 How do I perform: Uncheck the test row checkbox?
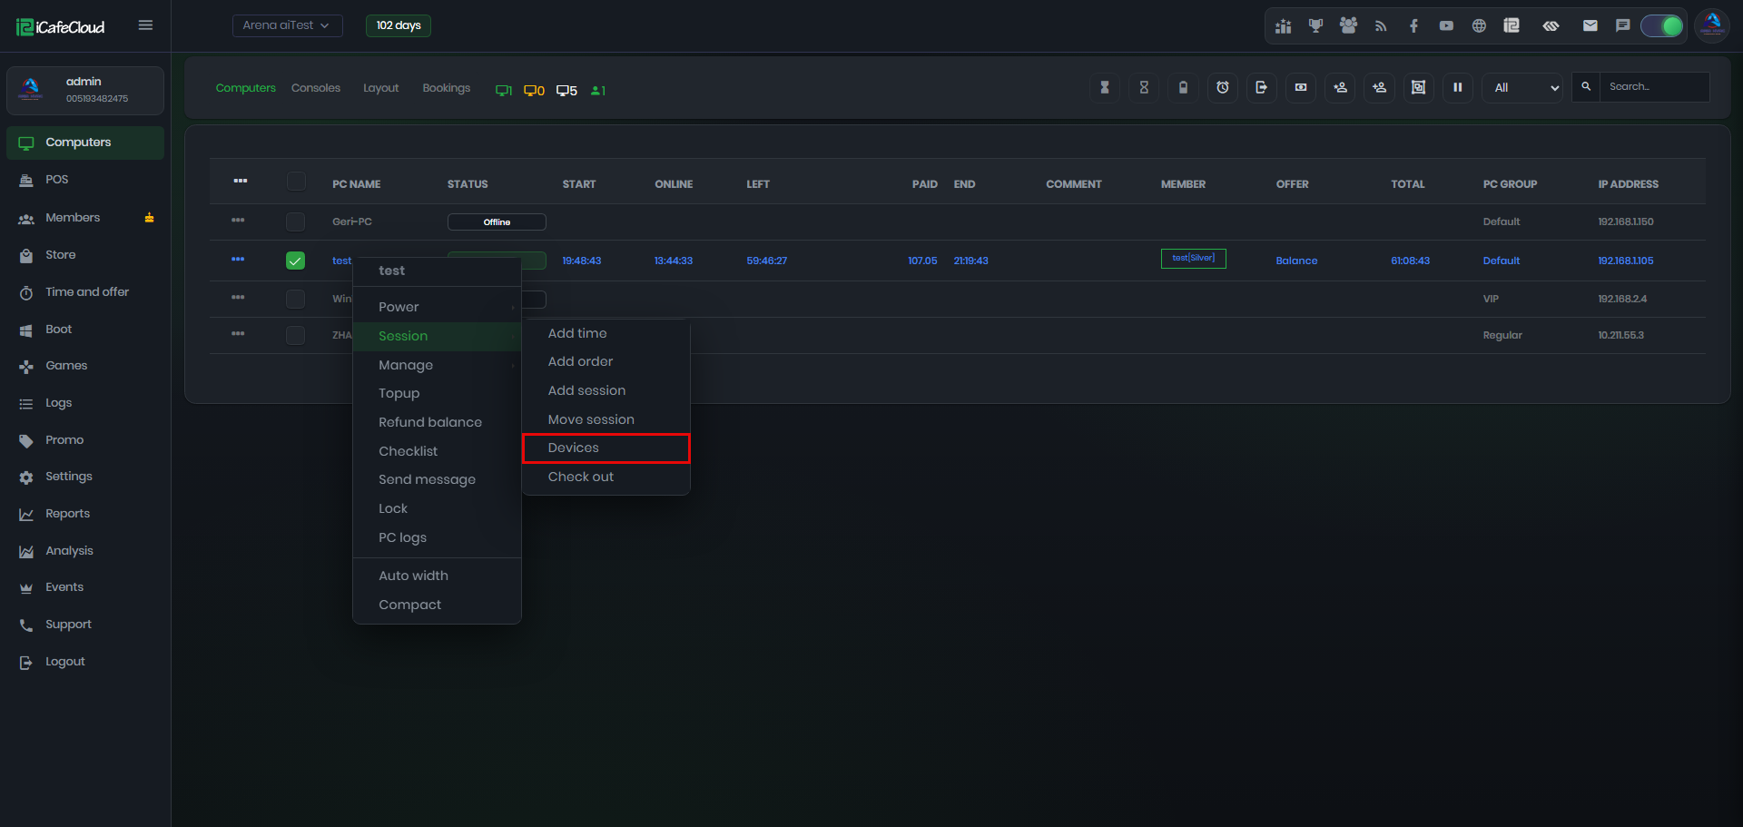pos(295,261)
